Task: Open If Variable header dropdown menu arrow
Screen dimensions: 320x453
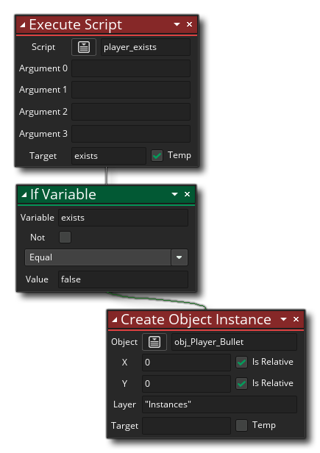Action: 174,194
